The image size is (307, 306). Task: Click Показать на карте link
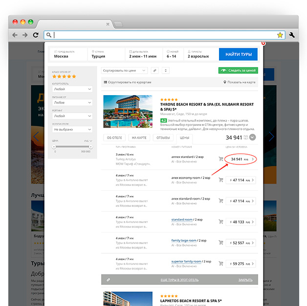pyautogui.click(x=240, y=82)
